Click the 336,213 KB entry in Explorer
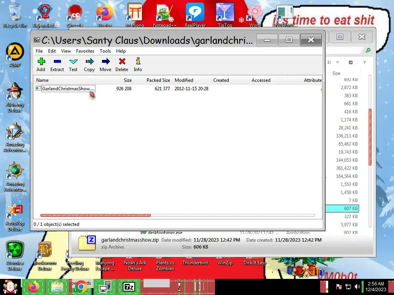The height and width of the screenshot is (295, 394). pyautogui.click(x=347, y=136)
